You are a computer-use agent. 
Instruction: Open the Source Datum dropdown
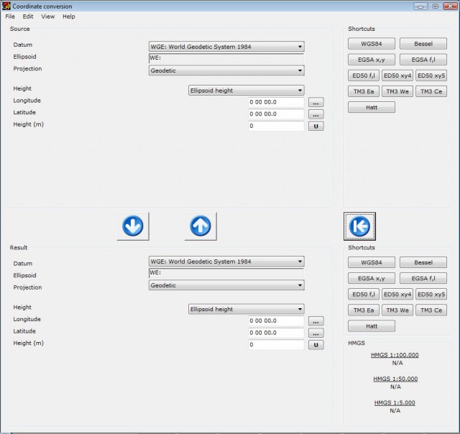226,47
